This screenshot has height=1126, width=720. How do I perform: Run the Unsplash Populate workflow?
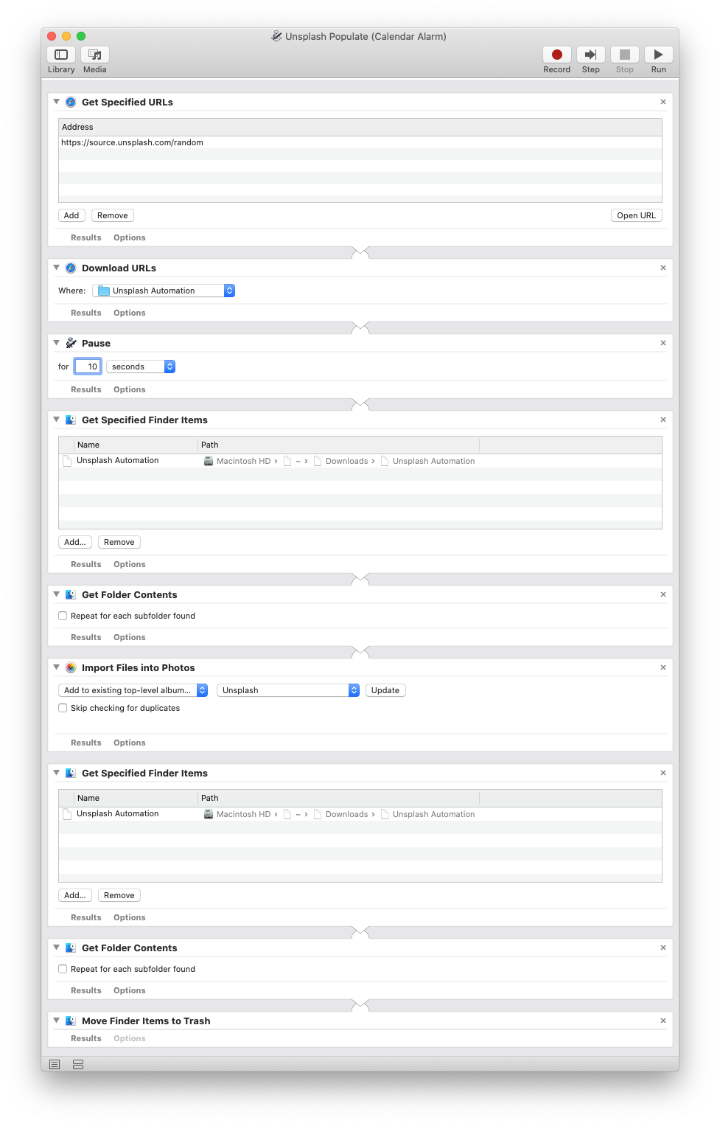(657, 55)
